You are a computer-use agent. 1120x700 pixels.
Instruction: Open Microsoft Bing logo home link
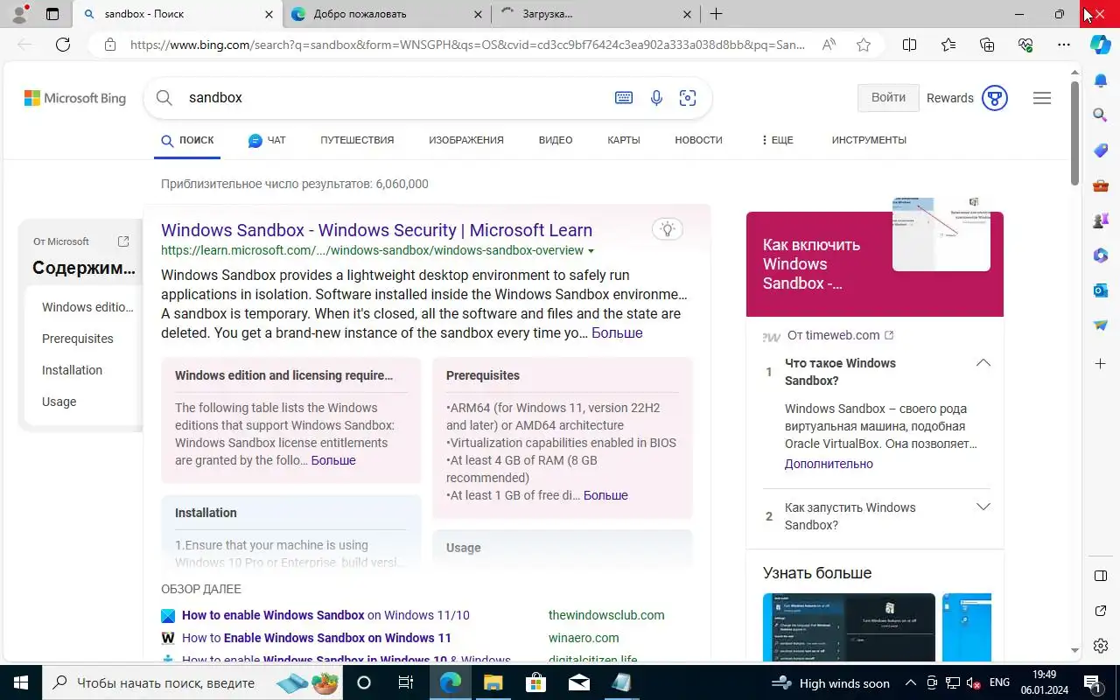(x=75, y=98)
